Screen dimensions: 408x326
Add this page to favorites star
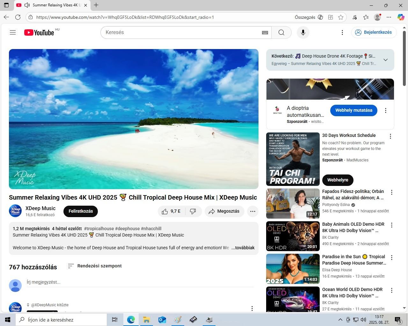[x=341, y=17]
